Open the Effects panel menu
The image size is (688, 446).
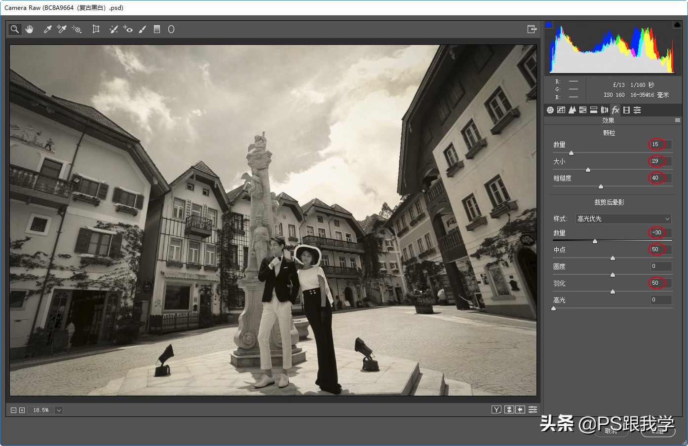[678, 120]
